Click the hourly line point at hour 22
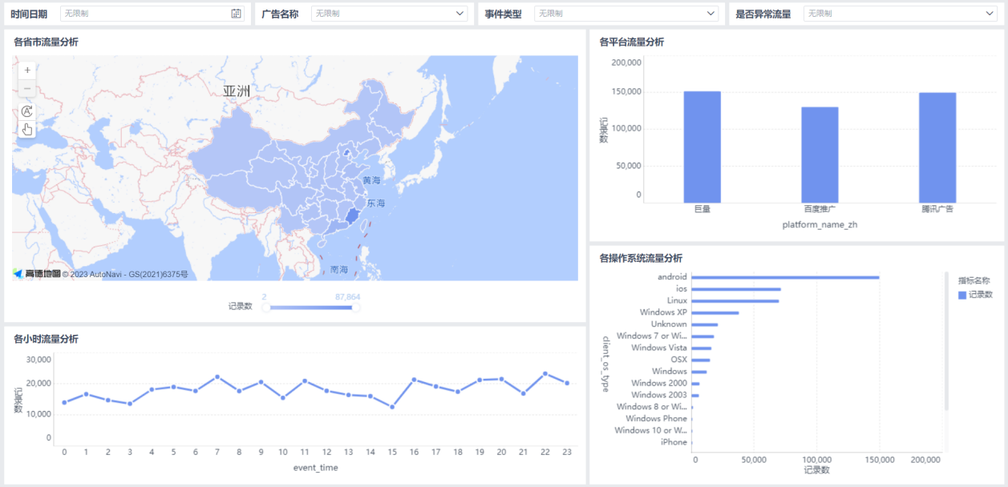Viewport: 1008px width, 487px height. (x=545, y=374)
